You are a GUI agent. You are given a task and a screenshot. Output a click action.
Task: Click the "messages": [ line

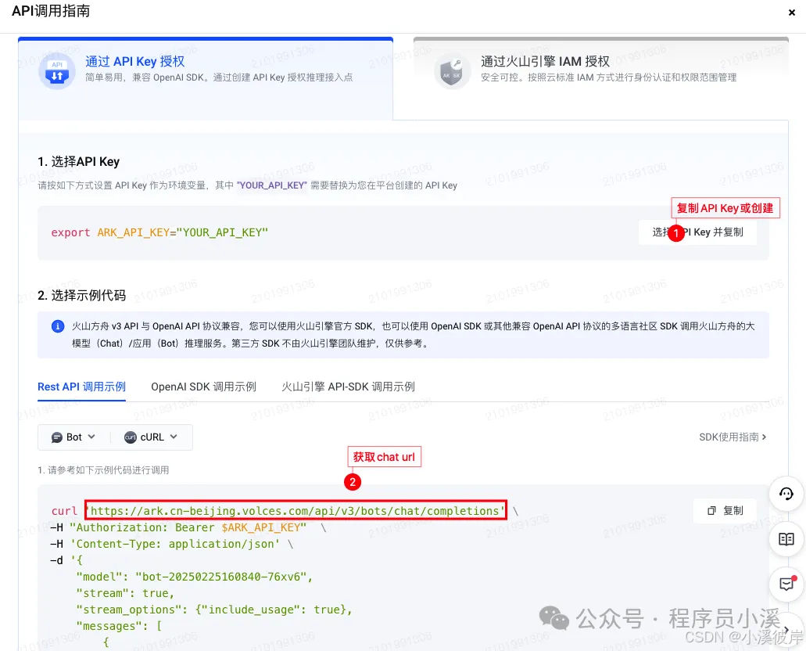[x=120, y=626]
